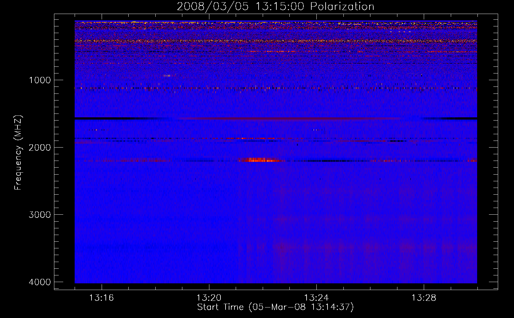
Task: Click the bright red-yellow burst near 2200 MHz
Action: [261, 160]
